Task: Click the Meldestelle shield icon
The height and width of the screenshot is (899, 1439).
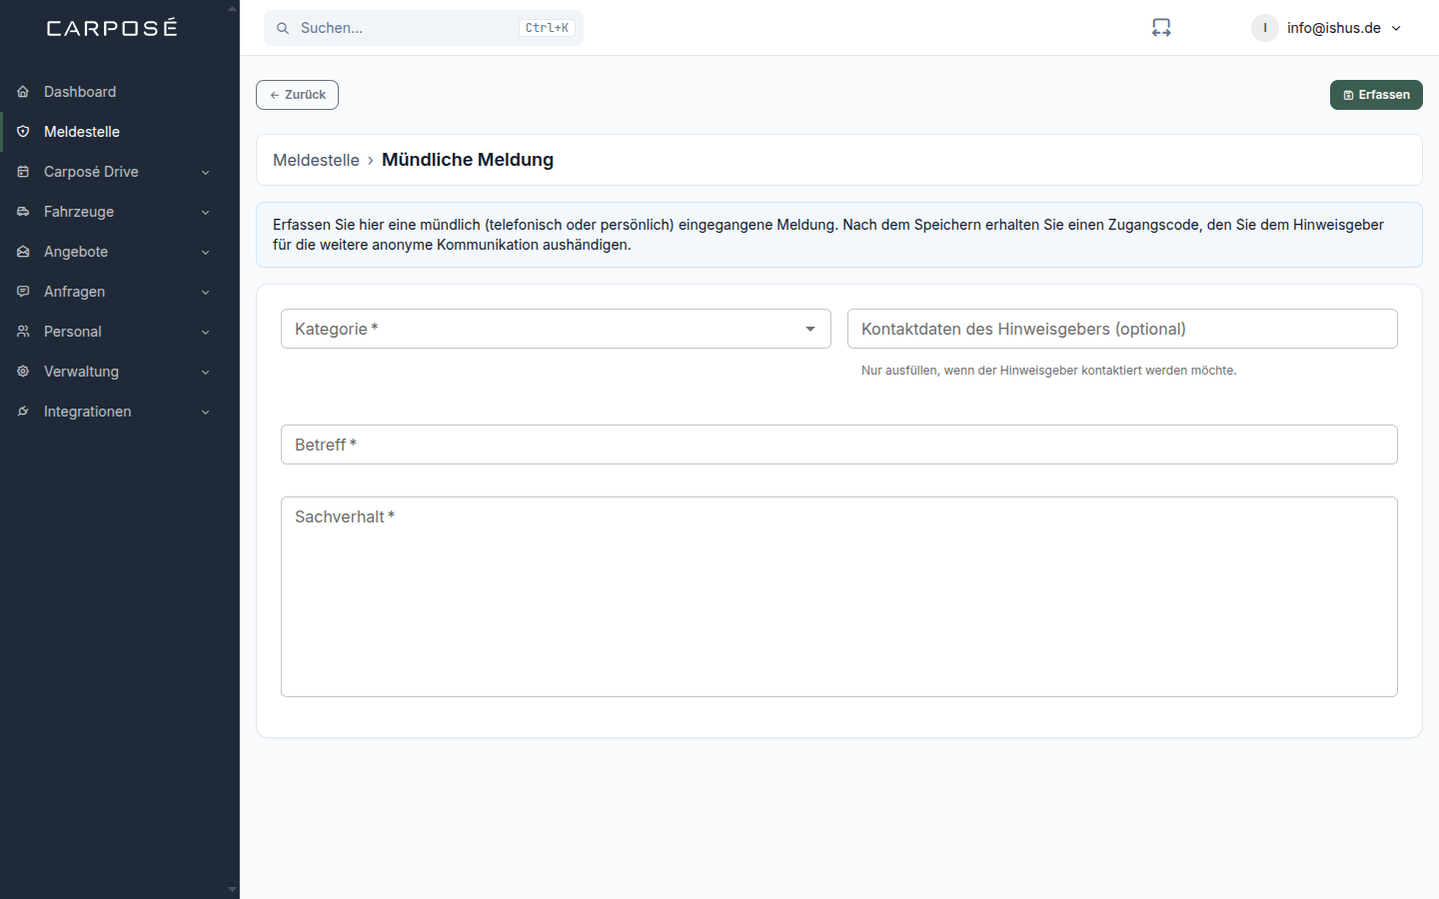Action: pyautogui.click(x=23, y=132)
